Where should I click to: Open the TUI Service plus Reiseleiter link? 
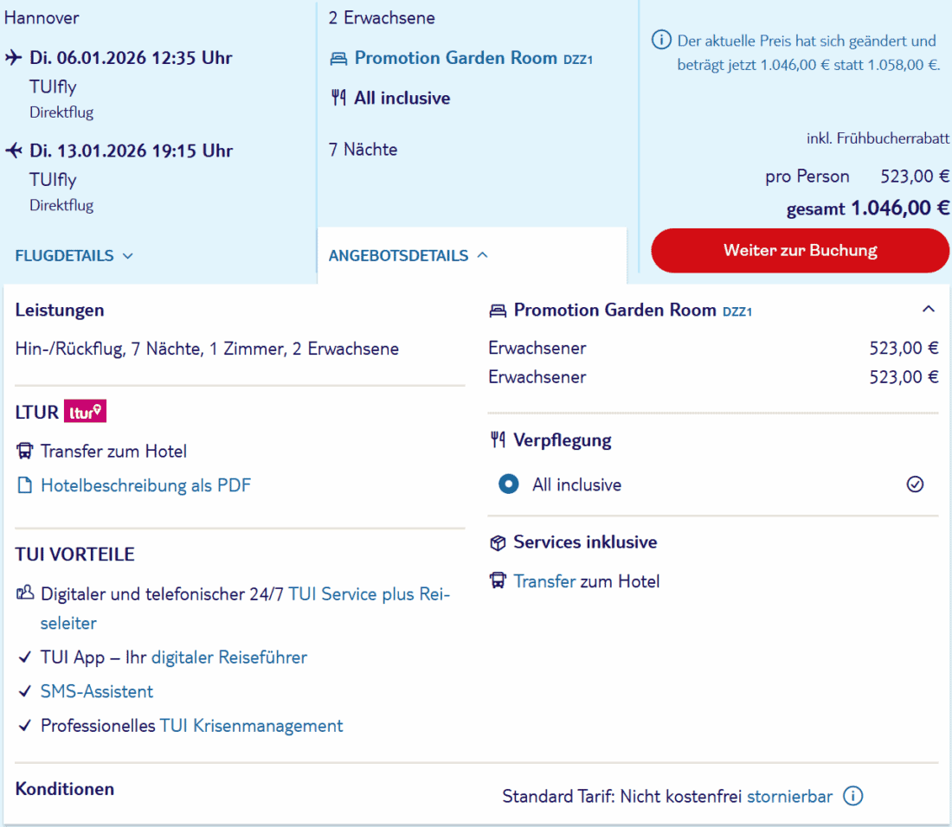369,594
